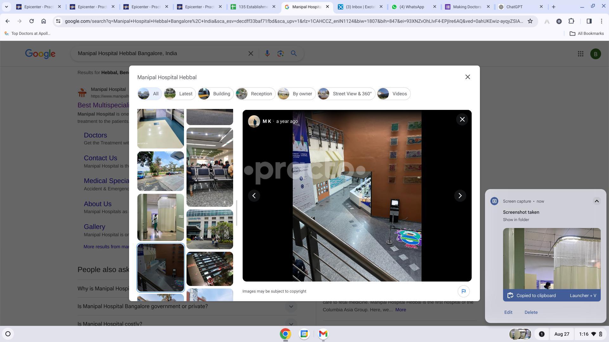Open the Google apps grid
609x342 pixels.
click(x=580, y=54)
